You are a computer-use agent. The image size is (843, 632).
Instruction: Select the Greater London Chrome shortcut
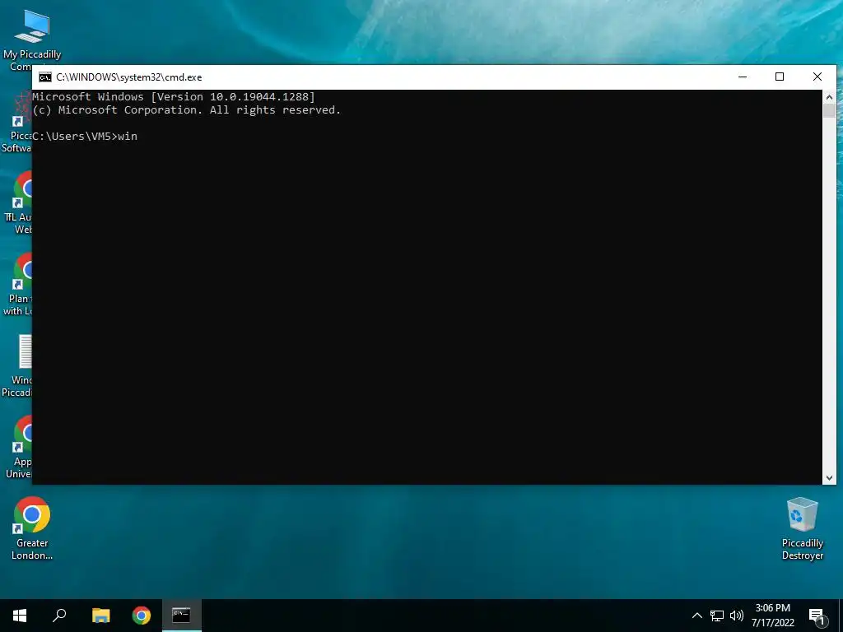point(32,528)
